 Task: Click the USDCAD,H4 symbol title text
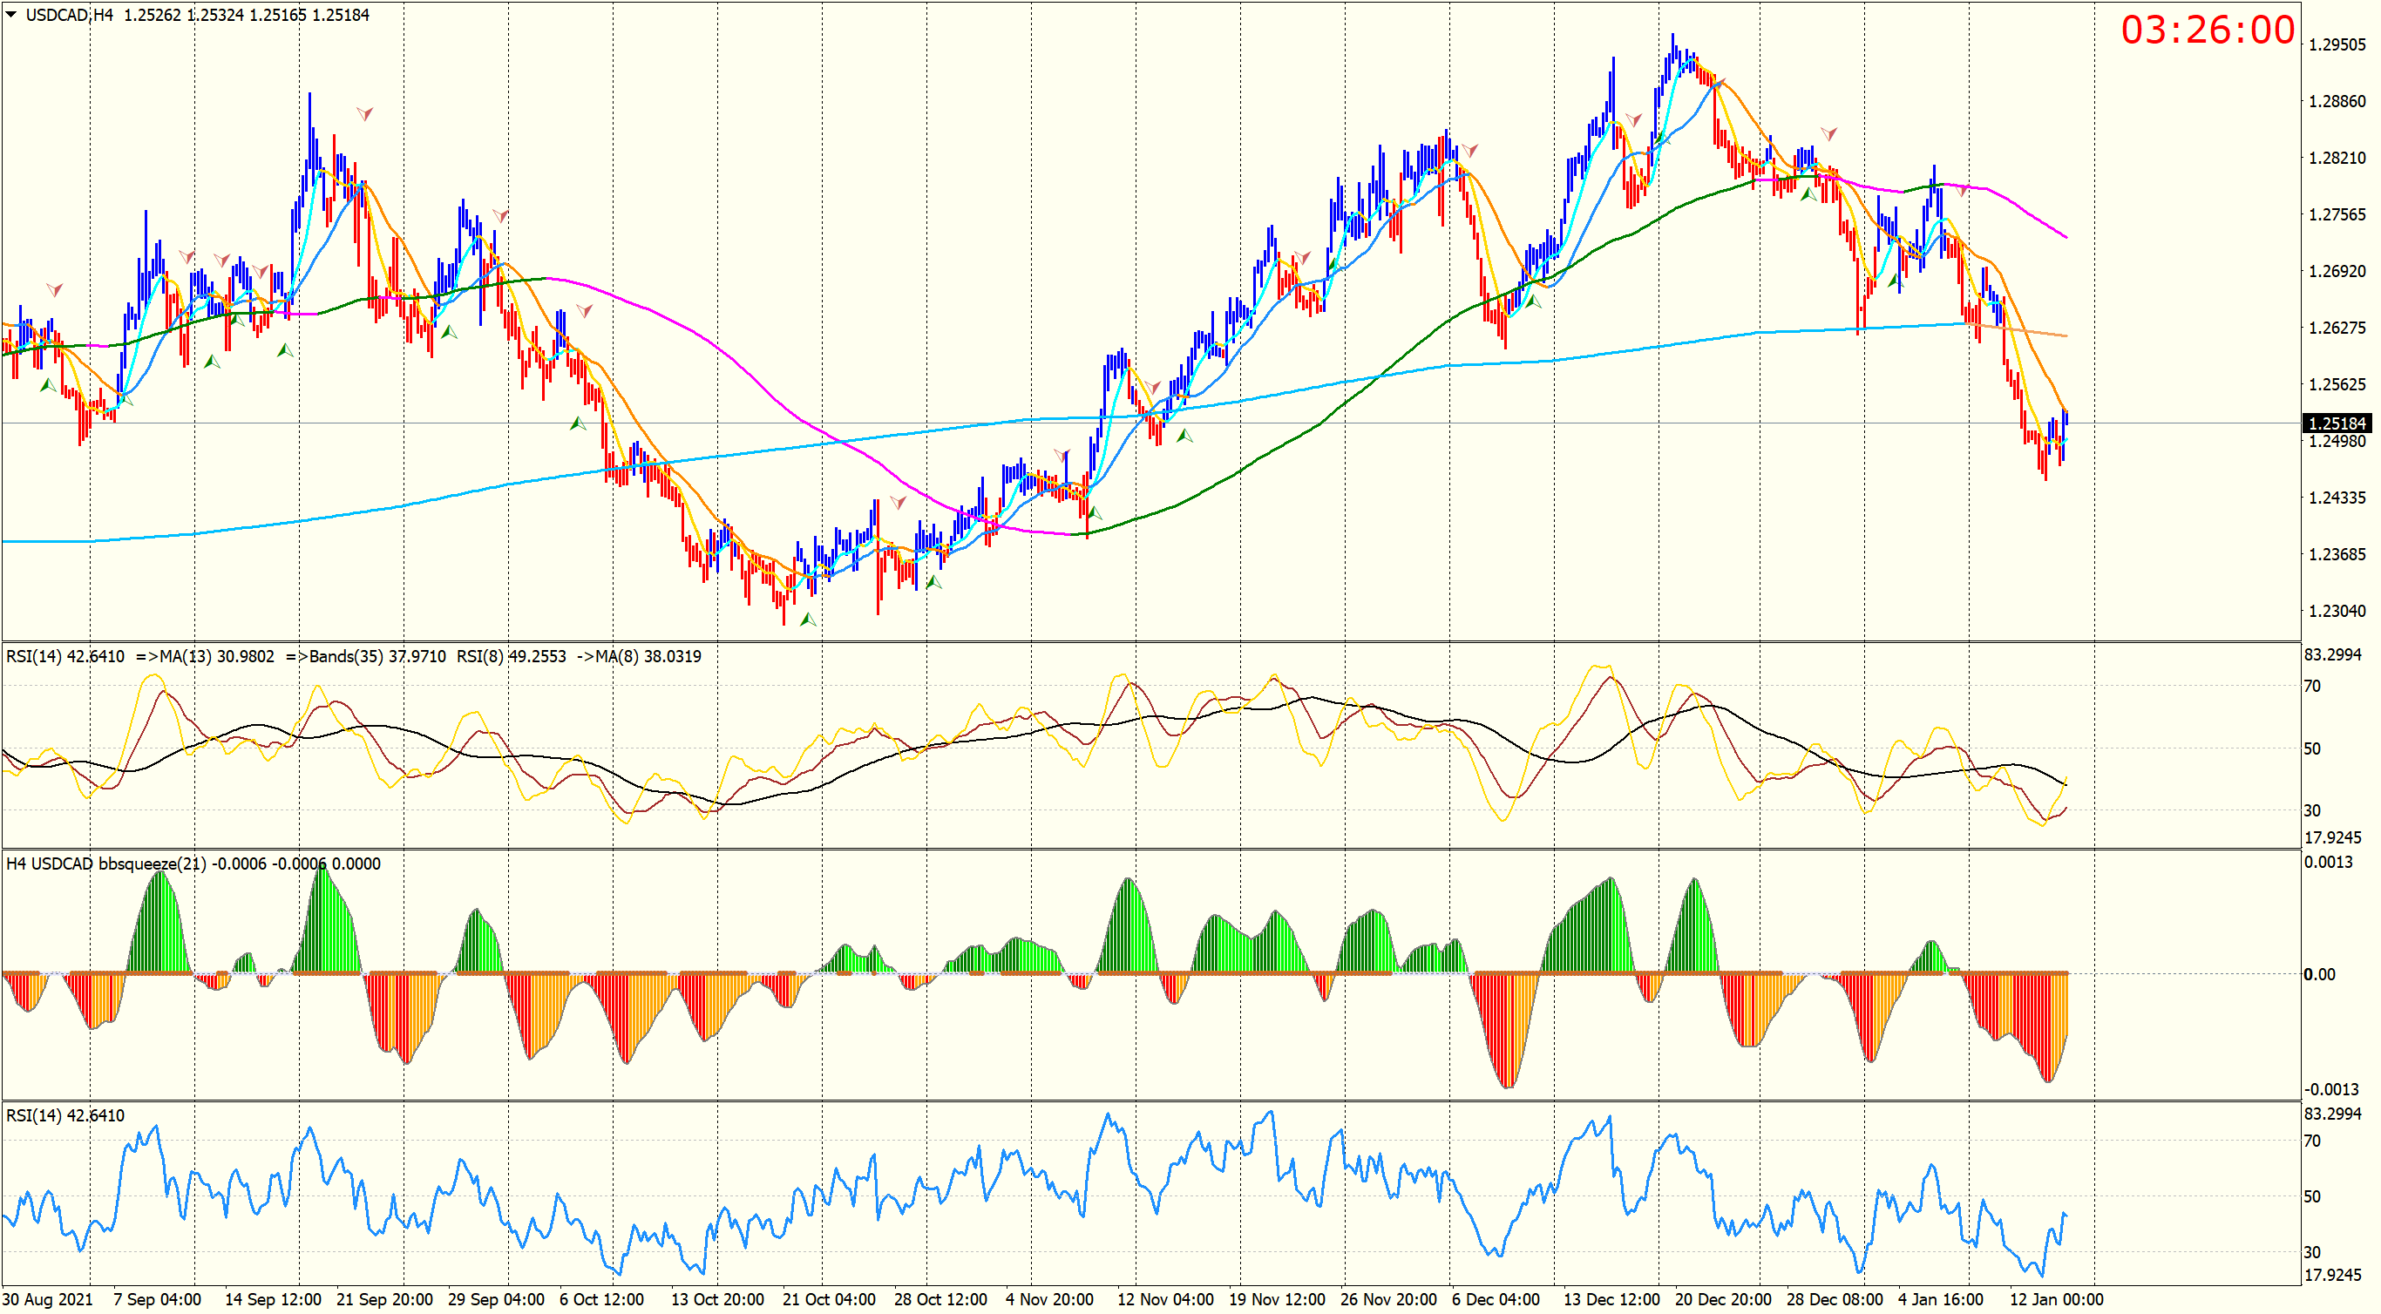pos(70,15)
